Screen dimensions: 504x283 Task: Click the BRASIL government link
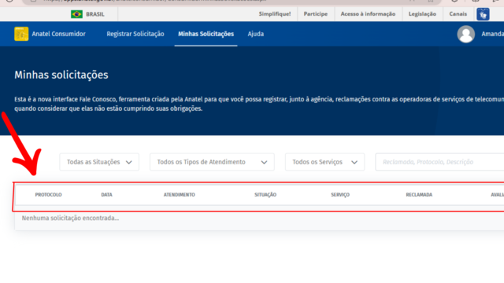[95, 14]
